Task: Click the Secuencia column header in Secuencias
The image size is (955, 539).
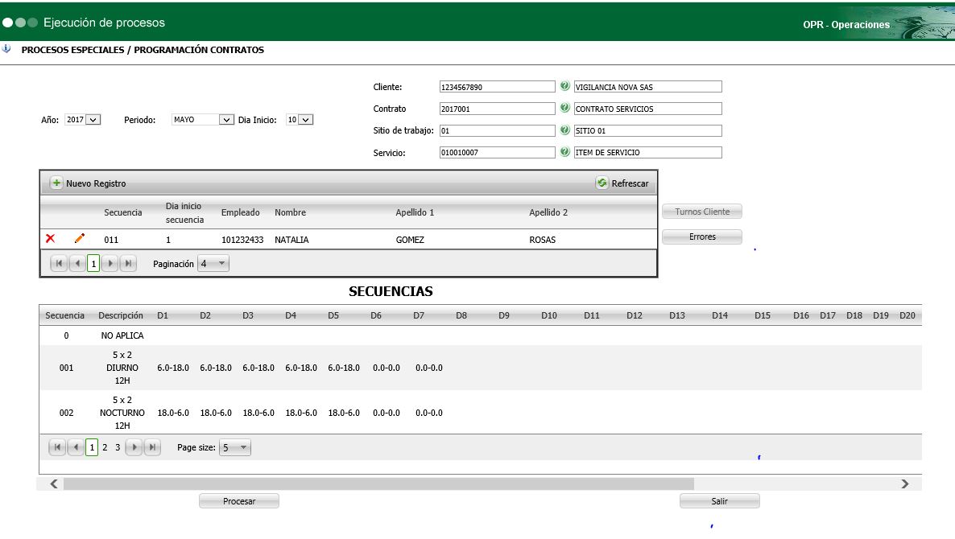Action: click(64, 315)
